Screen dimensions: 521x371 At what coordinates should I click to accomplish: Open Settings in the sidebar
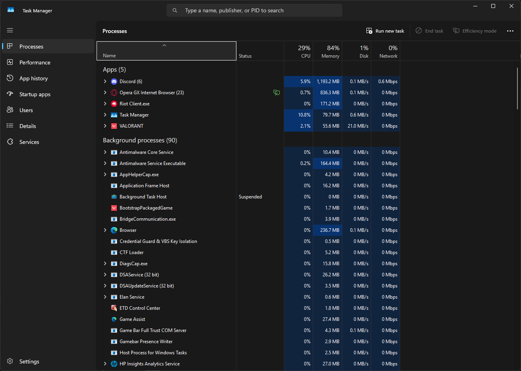click(48, 361)
